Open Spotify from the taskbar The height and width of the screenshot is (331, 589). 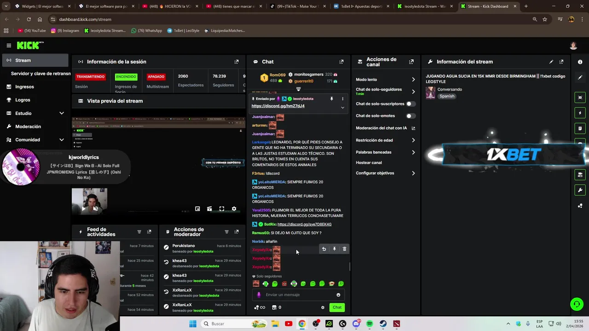tap(370, 324)
